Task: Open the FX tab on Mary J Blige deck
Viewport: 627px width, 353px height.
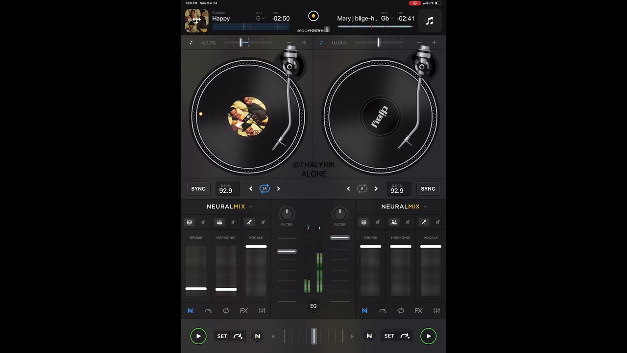Action: pos(418,311)
